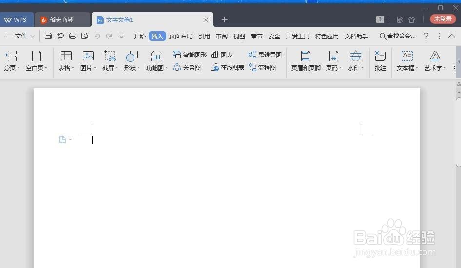Switch to the WPS home tab
The width and height of the screenshot is (461, 268).
16,19
